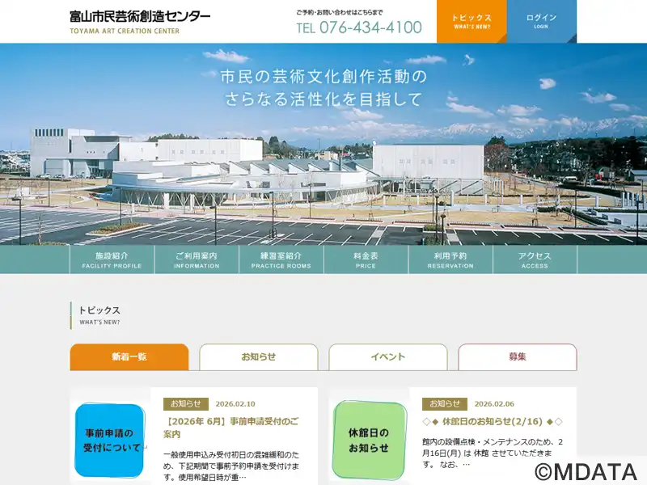Open the ご利用案内 Information menu
Screen dimensions: 647x485
(197, 259)
